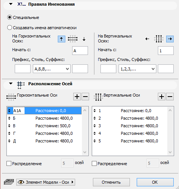
Task: Click the Отменить button
Action: point(111,182)
